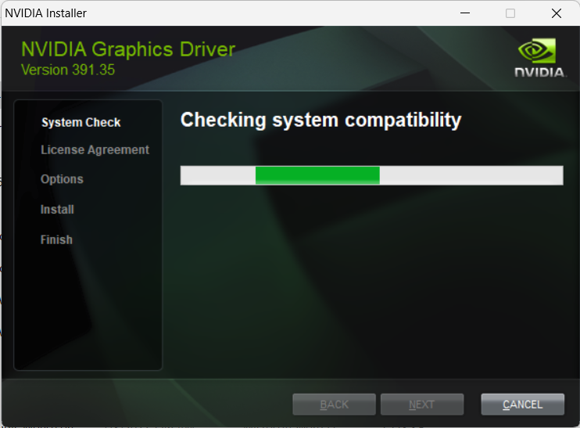Click the greyed-out maximize window button
The width and height of the screenshot is (580, 428).
tap(510, 13)
